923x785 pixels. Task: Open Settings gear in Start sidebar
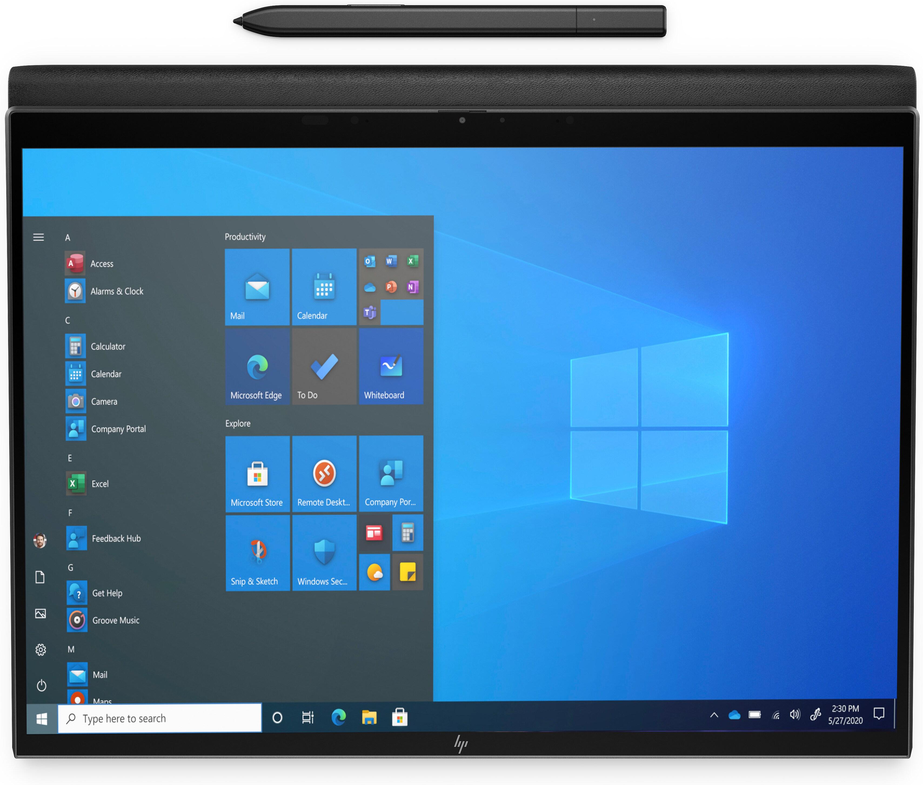coord(41,650)
